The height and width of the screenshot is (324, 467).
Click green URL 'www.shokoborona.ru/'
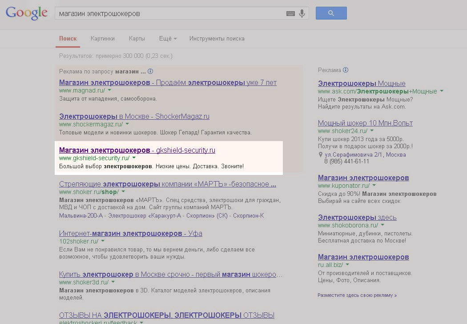[x=348, y=225]
